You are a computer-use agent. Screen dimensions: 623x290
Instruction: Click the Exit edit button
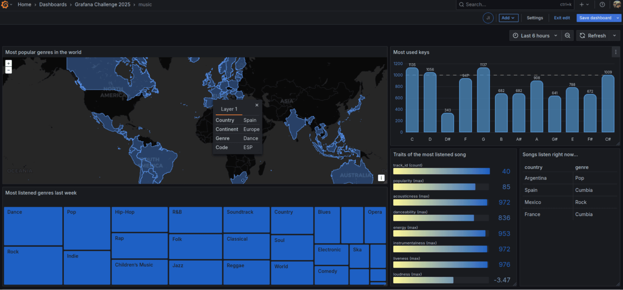pyautogui.click(x=562, y=18)
